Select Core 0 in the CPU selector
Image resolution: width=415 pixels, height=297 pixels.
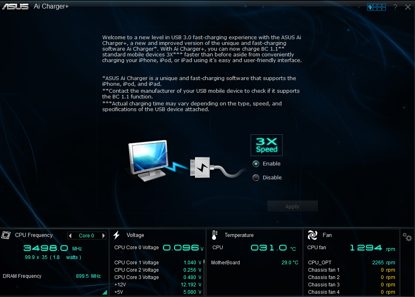pos(87,235)
